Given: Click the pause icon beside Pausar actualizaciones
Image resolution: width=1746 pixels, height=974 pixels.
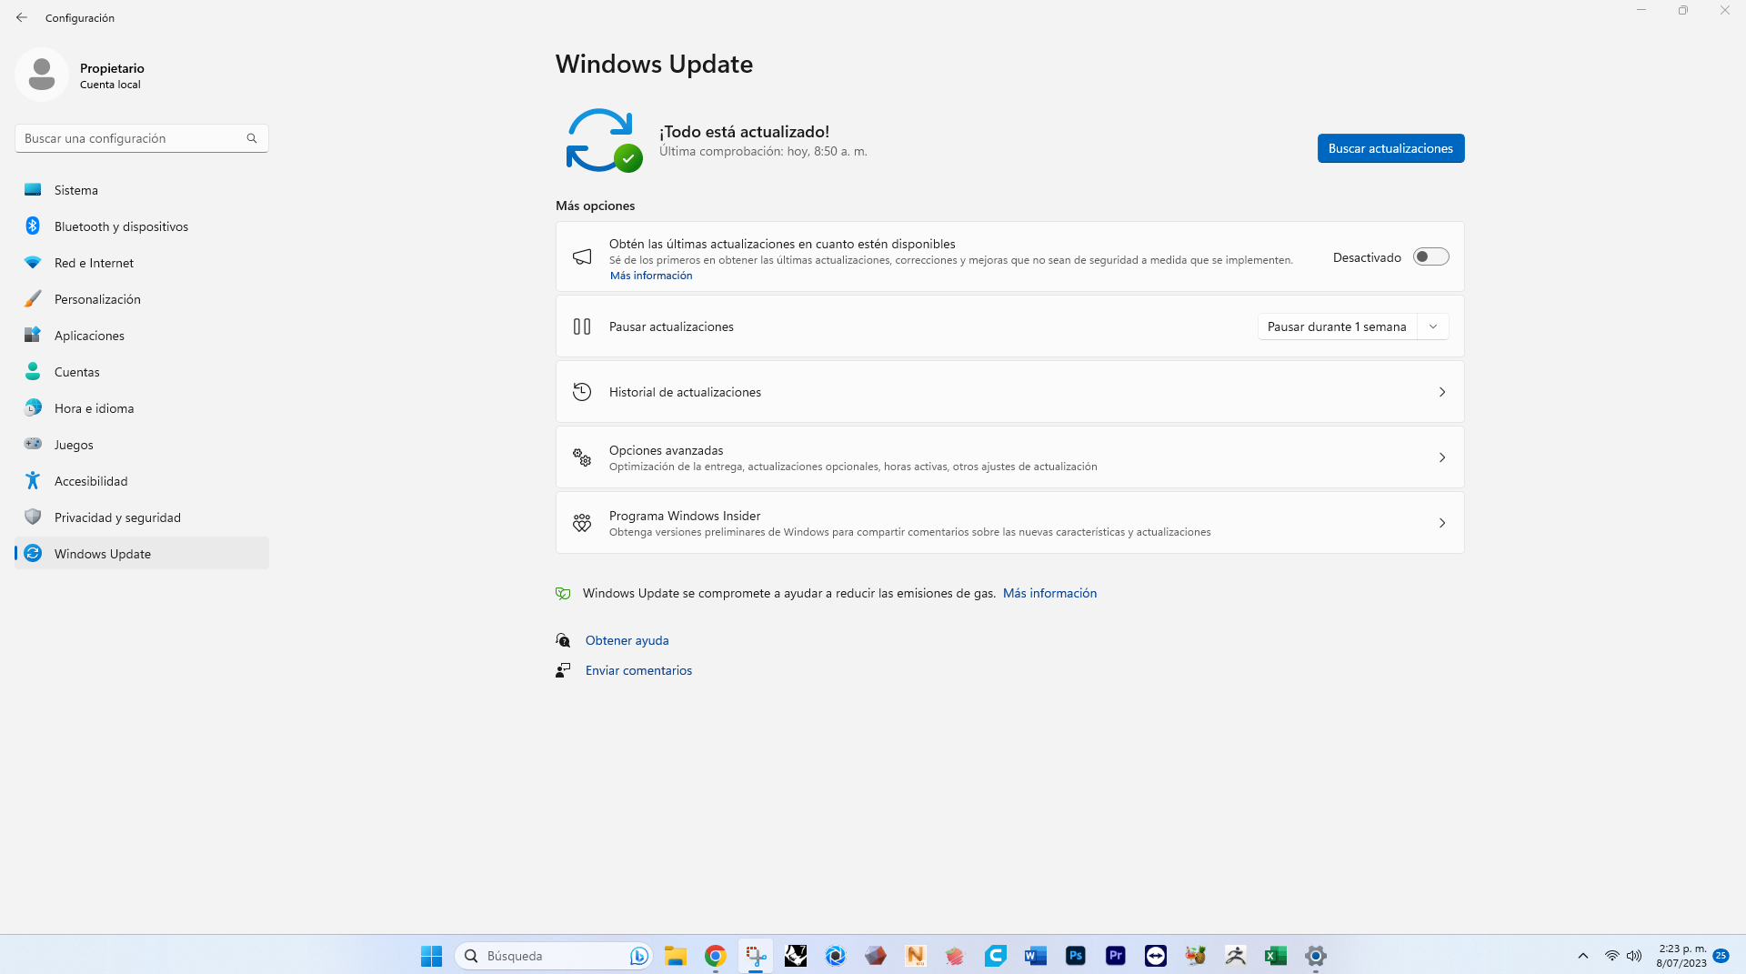Looking at the screenshot, I should [582, 326].
